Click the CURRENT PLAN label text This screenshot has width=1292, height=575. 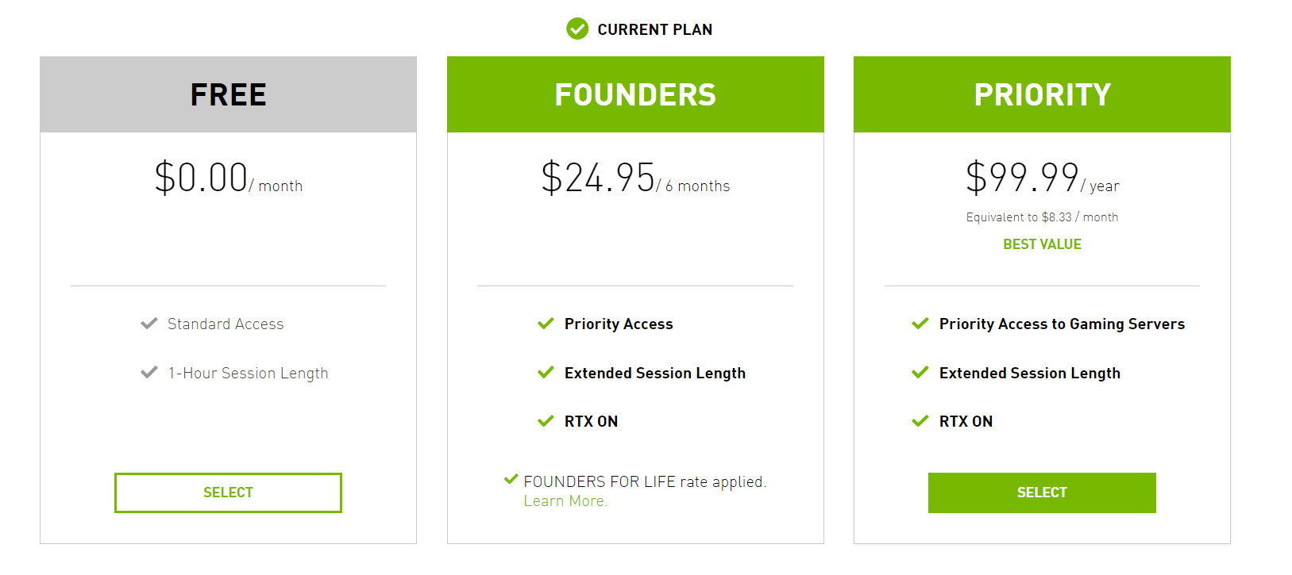coord(654,29)
